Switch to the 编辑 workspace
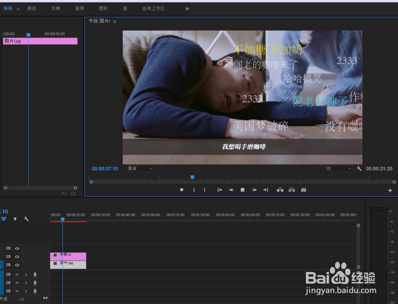This screenshot has width=398, height=304. pyautogui.click(x=8, y=8)
